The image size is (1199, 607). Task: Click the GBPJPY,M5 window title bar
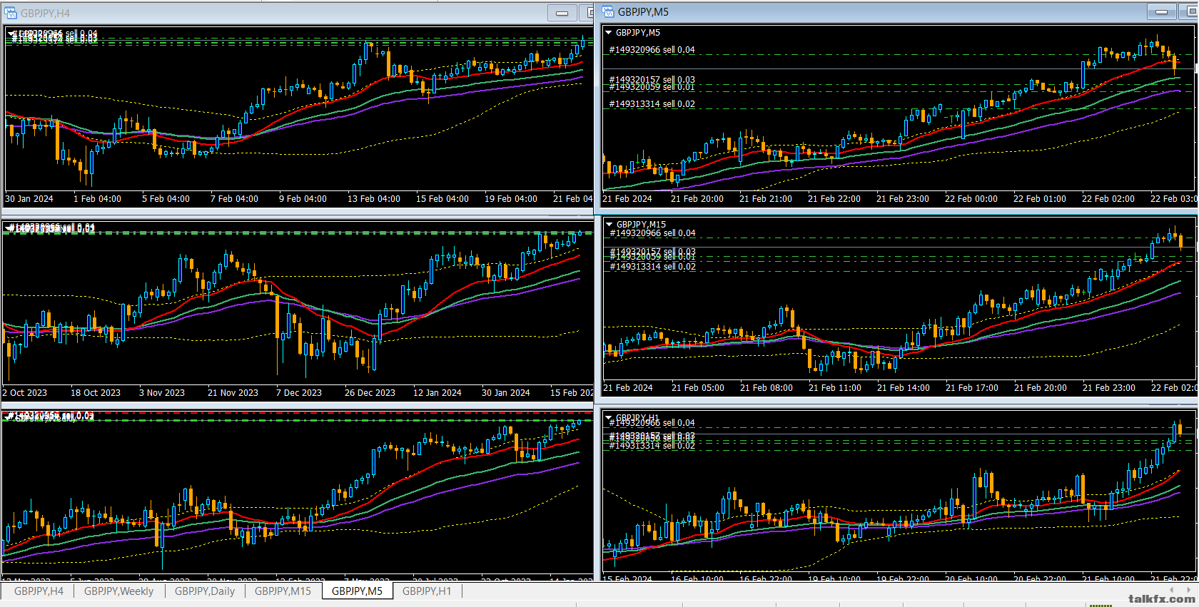856,11
